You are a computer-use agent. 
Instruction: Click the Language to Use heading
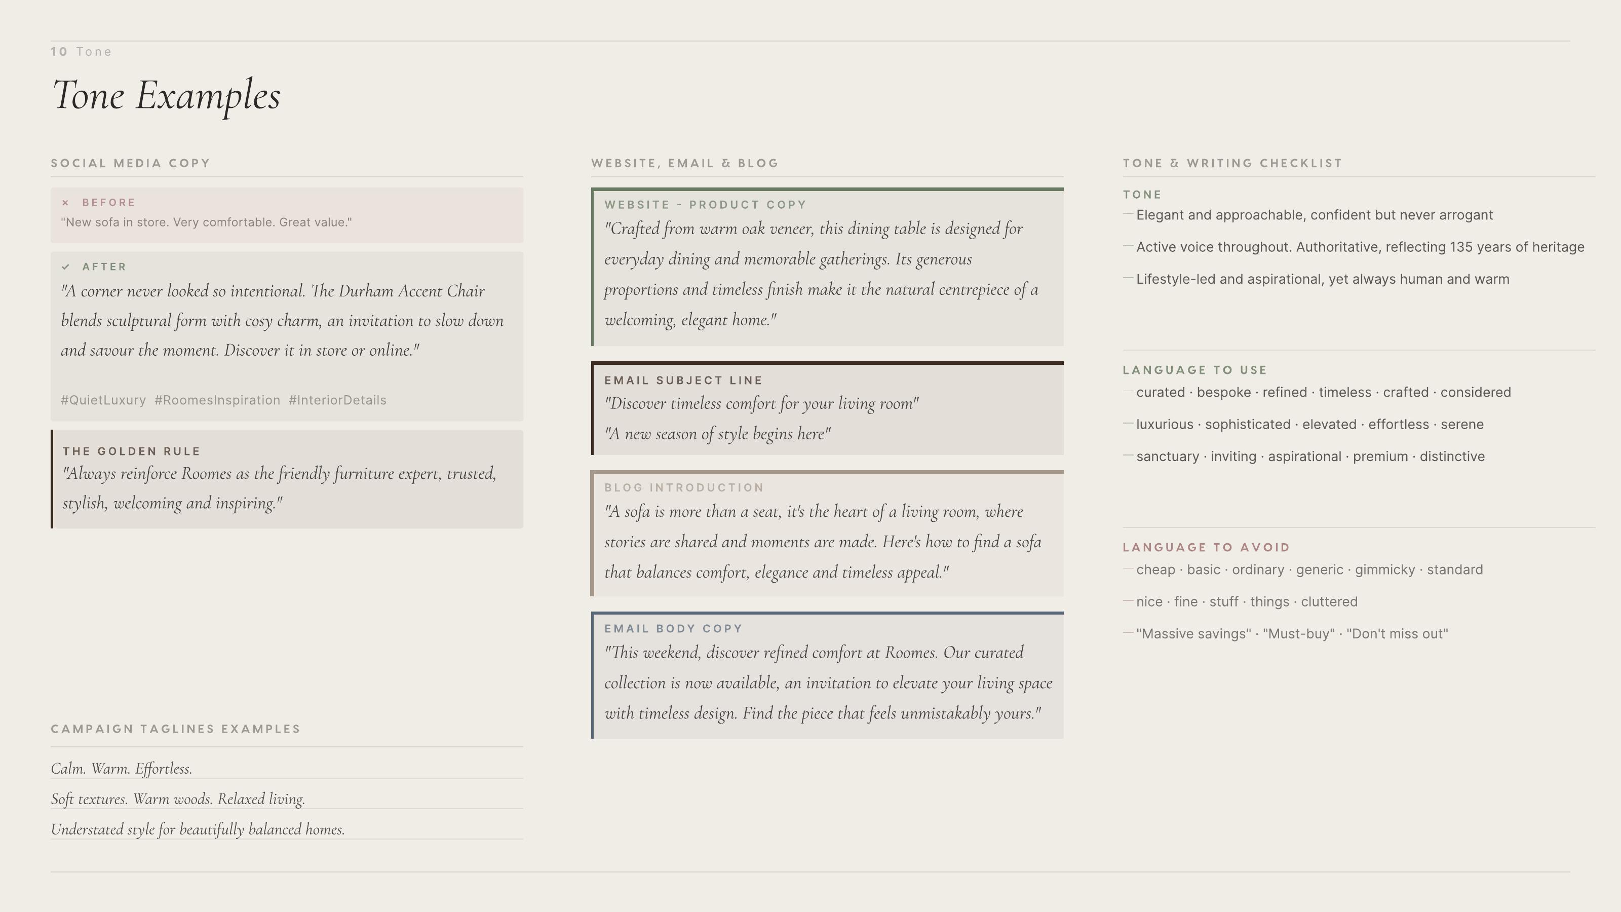pyautogui.click(x=1195, y=370)
